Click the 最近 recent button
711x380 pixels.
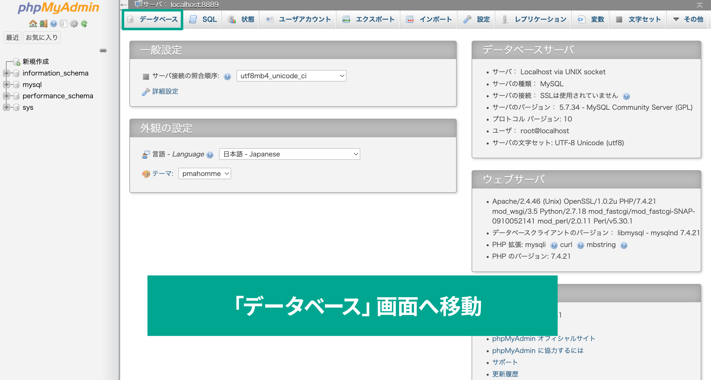(x=13, y=37)
